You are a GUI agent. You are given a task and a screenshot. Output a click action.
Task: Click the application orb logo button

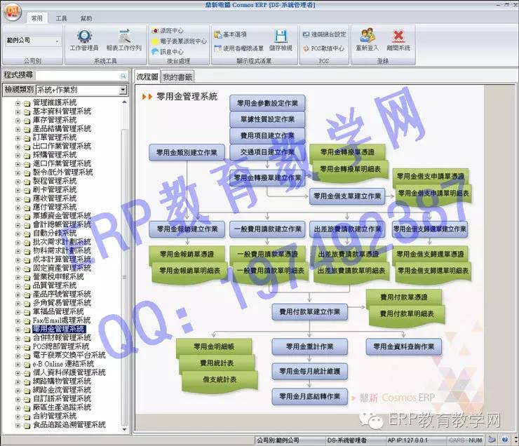point(12,12)
